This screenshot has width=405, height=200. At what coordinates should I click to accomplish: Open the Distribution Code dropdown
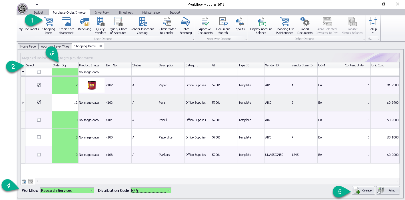pyautogui.click(x=169, y=190)
